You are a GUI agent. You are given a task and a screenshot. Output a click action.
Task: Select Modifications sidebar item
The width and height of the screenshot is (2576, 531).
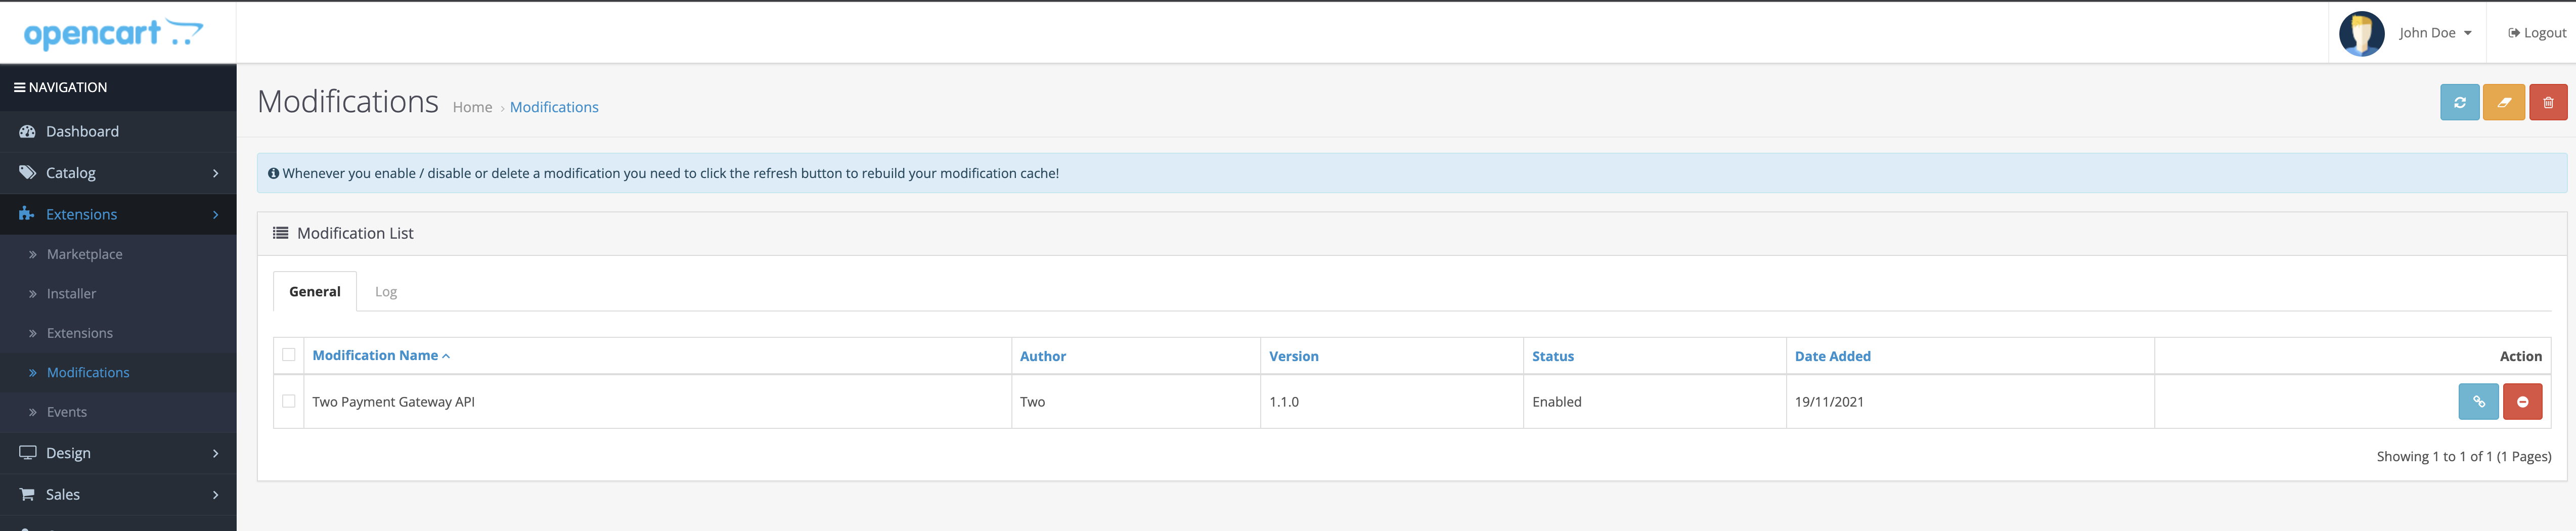tap(88, 372)
